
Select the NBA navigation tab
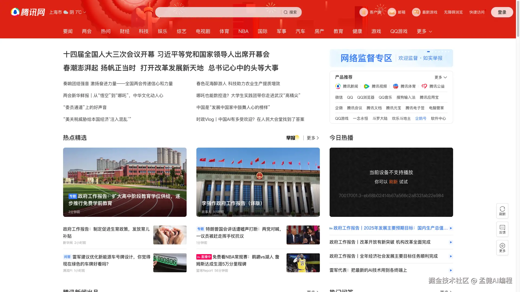click(243, 31)
